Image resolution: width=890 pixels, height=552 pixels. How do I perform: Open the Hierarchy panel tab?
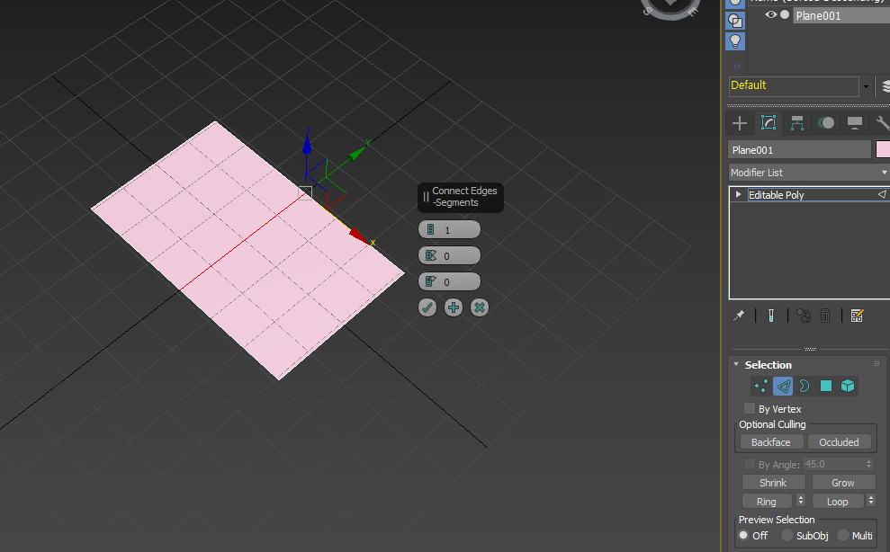click(x=797, y=123)
